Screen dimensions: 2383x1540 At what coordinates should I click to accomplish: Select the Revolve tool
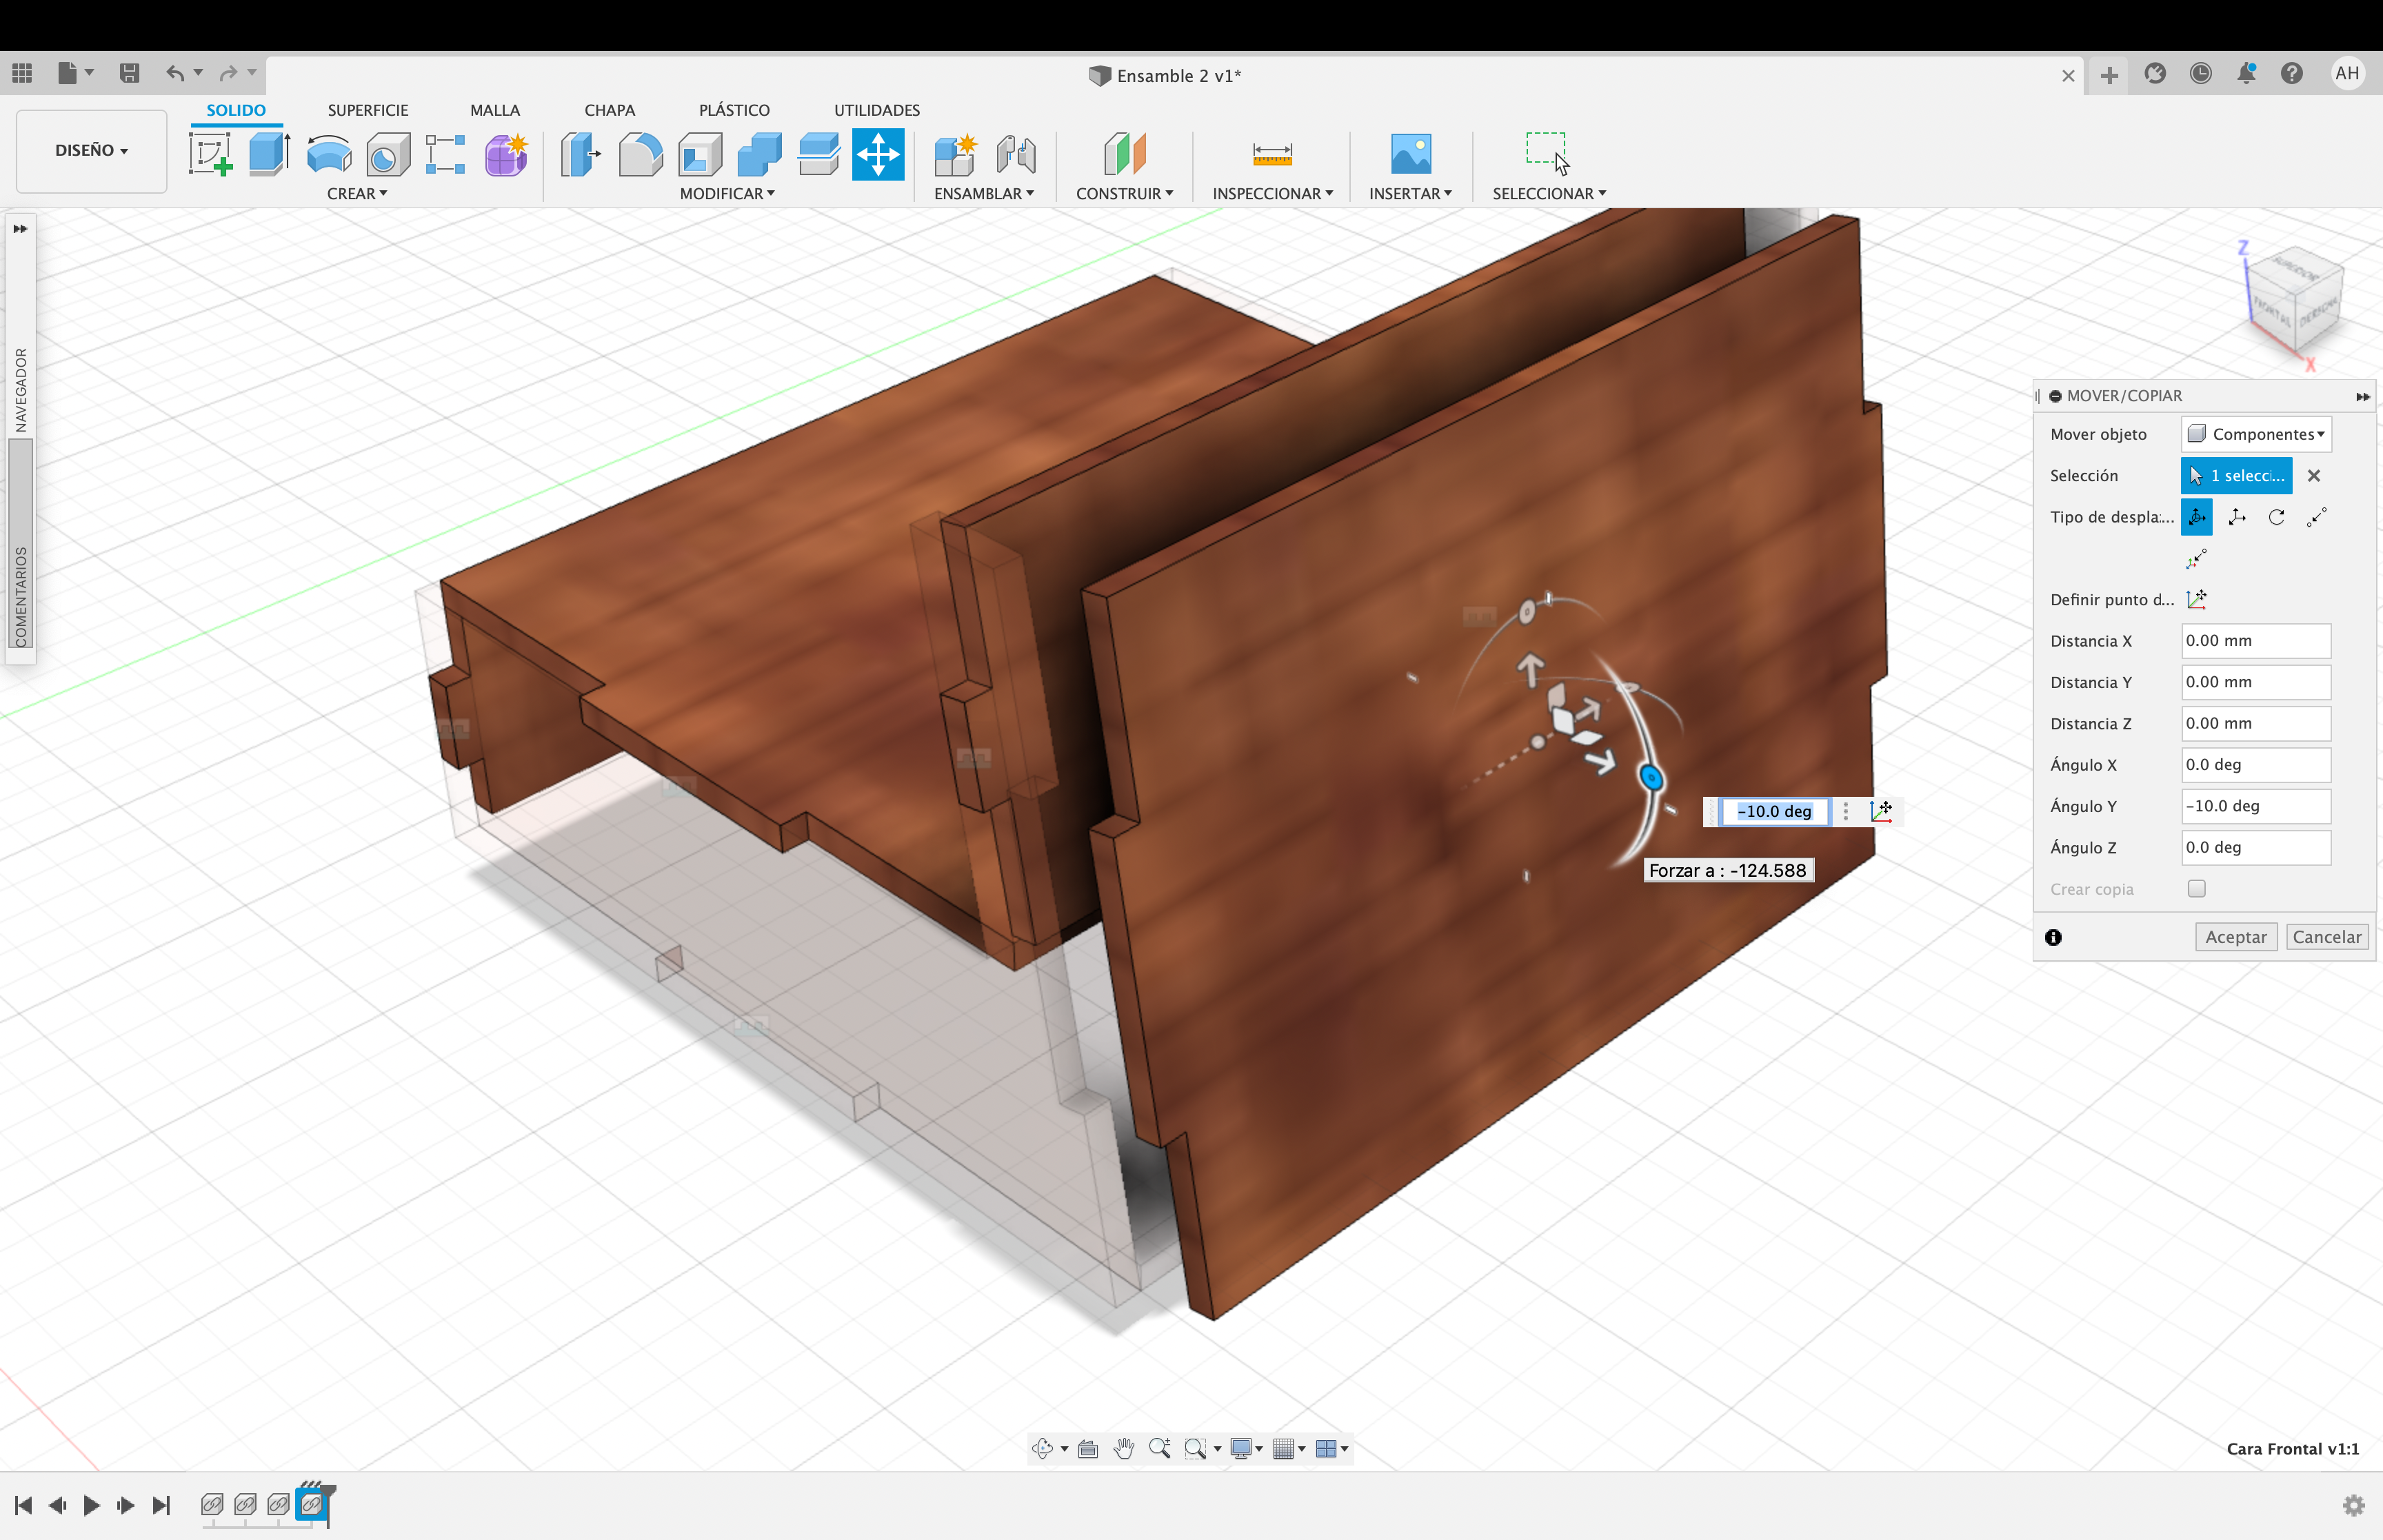point(329,154)
